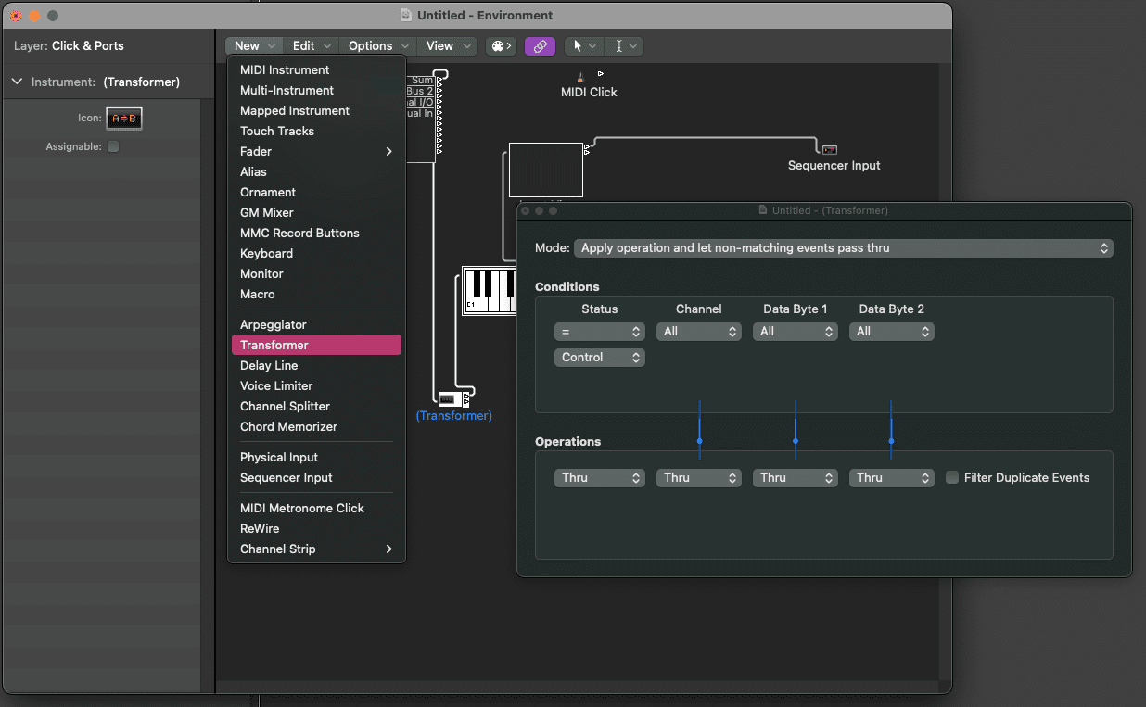The image size is (1146, 707).
Task: Open the View menu in toolbar
Action: [448, 45]
